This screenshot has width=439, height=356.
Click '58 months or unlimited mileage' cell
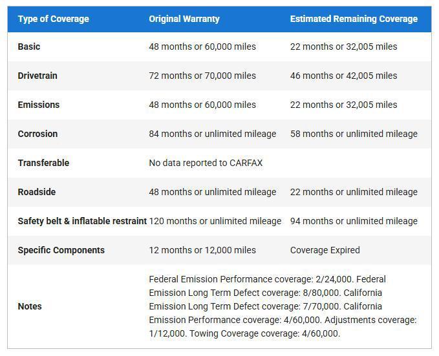(354, 134)
